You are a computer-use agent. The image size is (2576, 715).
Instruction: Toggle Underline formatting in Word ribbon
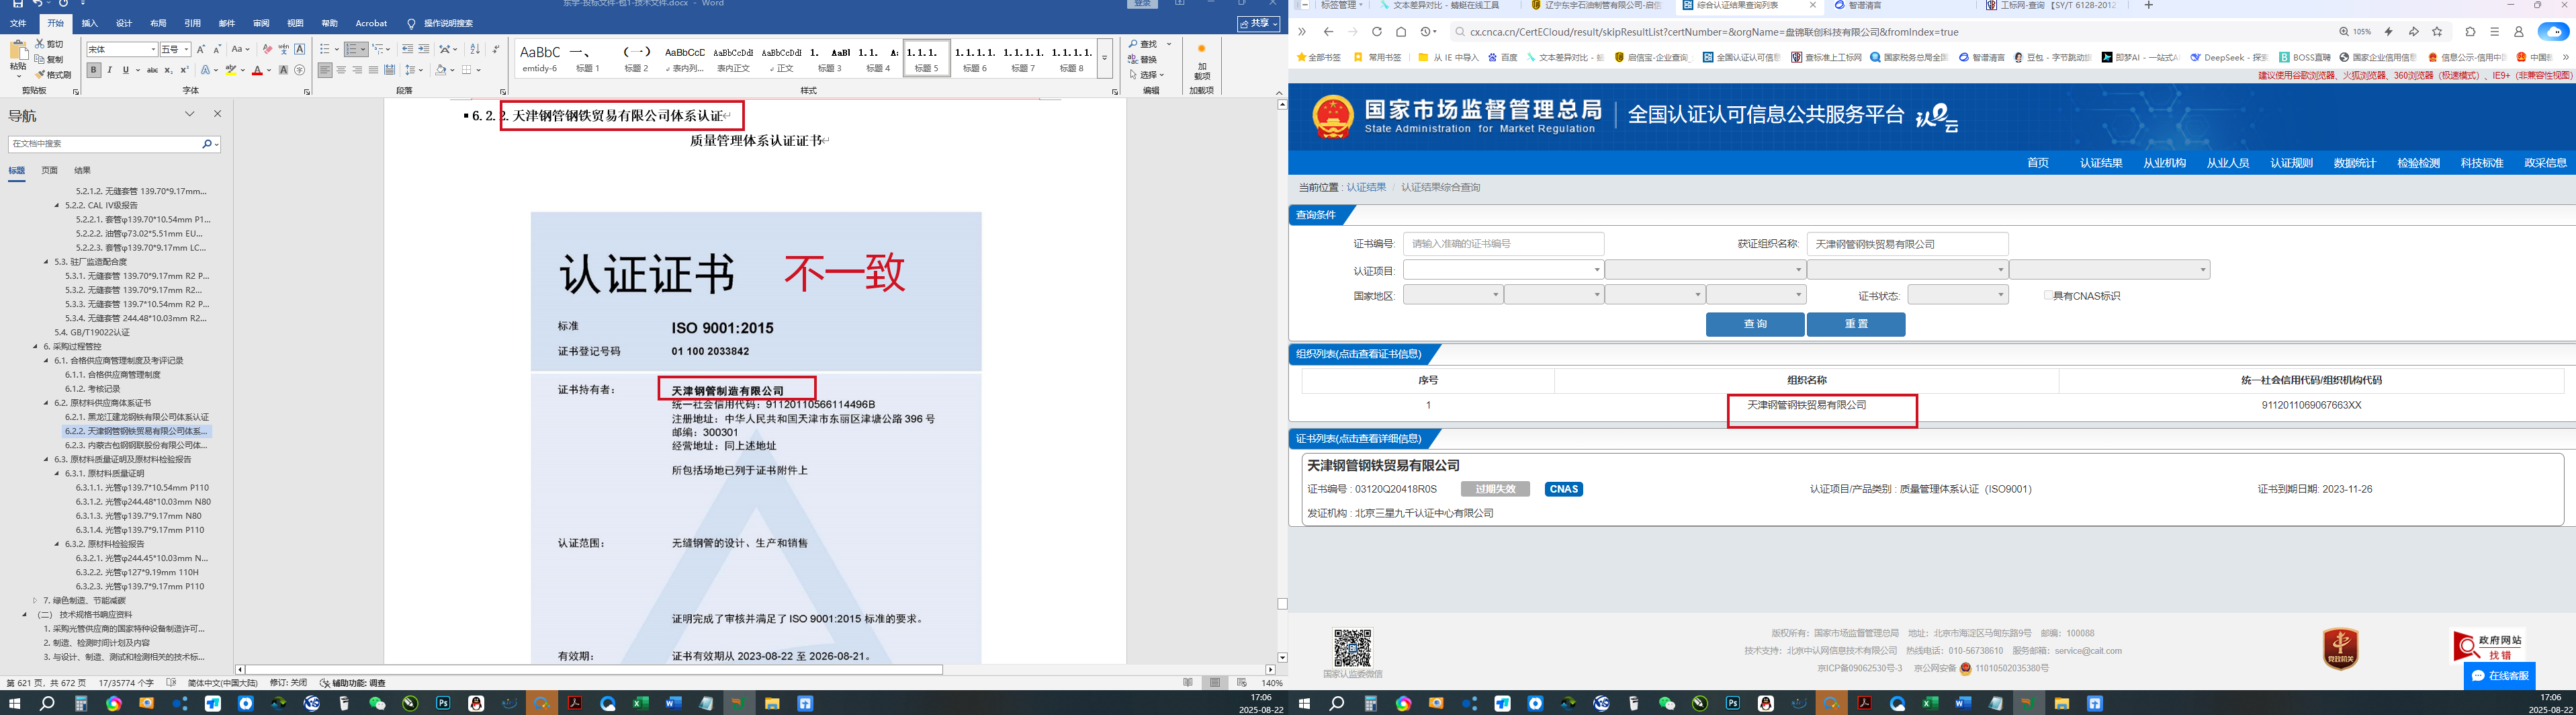tap(125, 70)
